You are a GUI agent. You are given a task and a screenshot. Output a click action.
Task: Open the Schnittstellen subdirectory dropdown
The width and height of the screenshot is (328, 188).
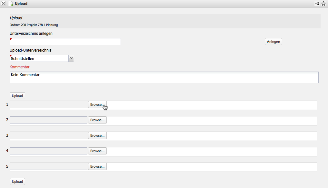tap(71, 58)
